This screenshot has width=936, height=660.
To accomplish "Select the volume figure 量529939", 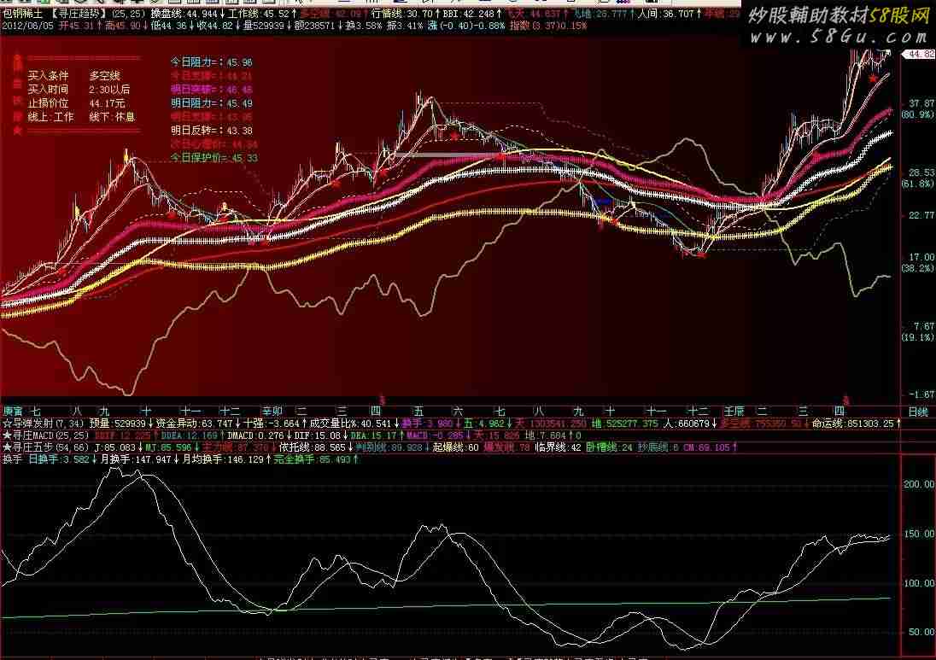I will 263,26.
